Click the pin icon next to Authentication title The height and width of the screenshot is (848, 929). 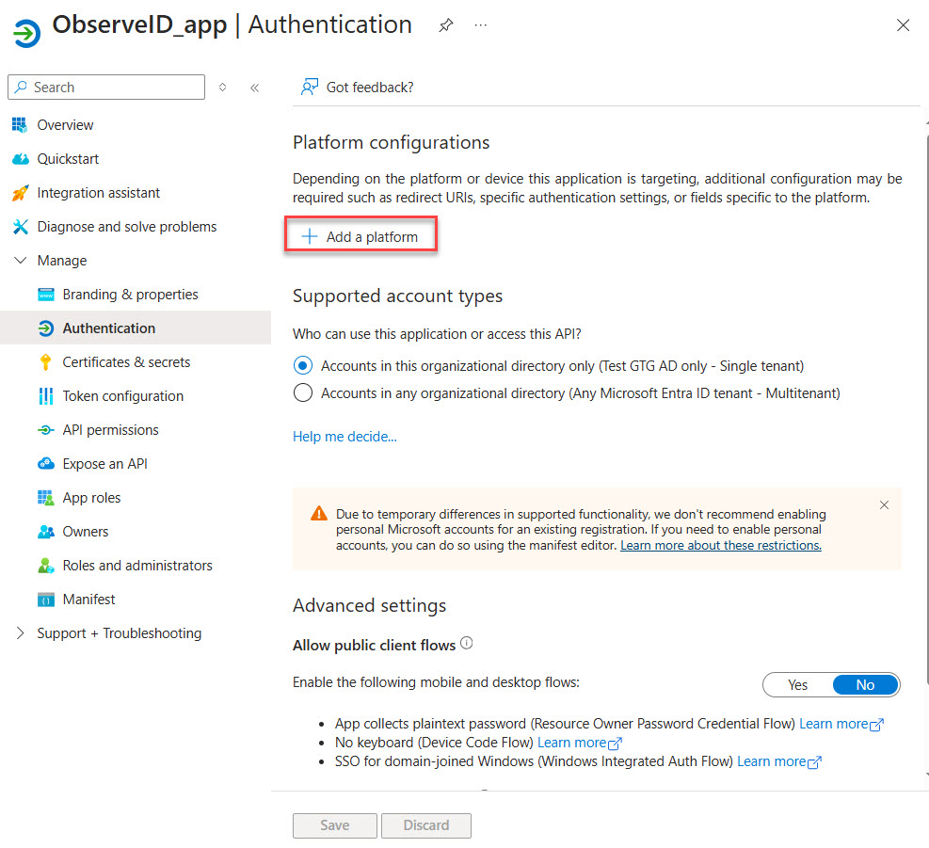tap(445, 25)
